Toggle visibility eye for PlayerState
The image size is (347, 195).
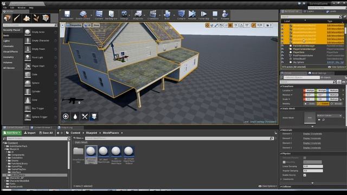point(282,53)
